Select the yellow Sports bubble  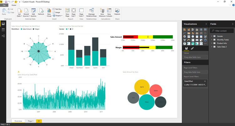tap(142, 87)
